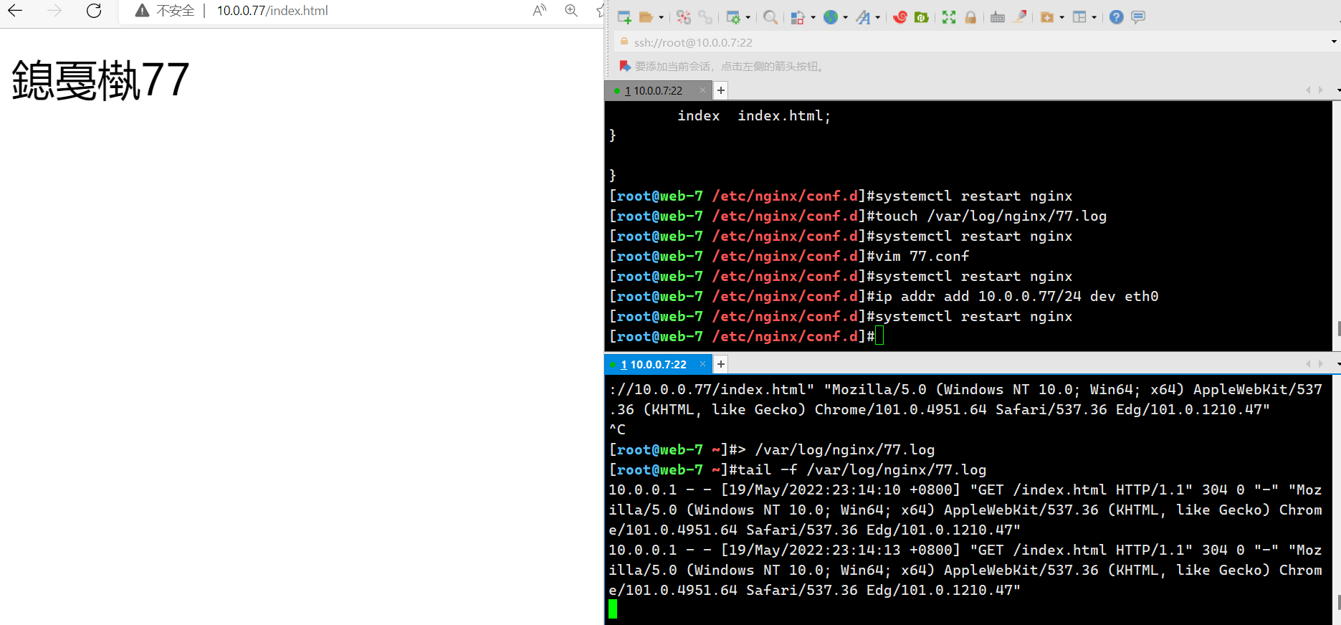Click the green Xagent icon

[922, 17]
